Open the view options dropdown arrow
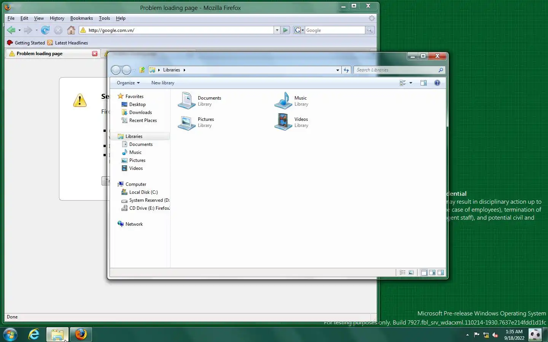The height and width of the screenshot is (342, 548). point(411,83)
